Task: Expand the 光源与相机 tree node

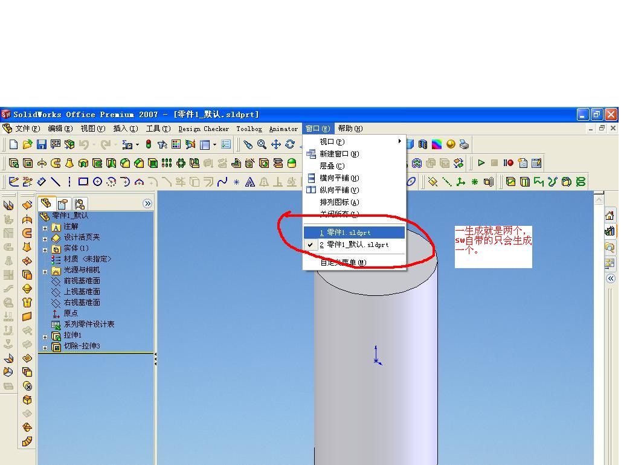Action: (x=45, y=272)
